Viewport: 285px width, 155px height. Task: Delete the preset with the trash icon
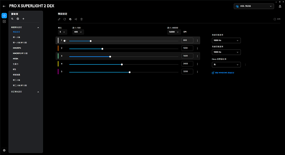81,19
